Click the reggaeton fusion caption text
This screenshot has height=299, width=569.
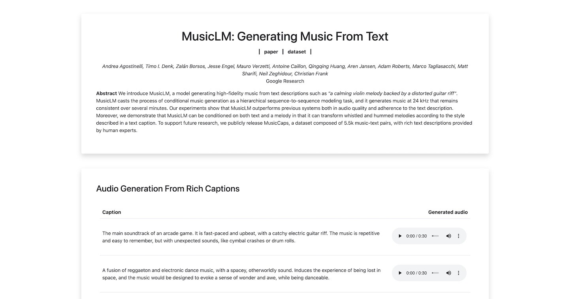(x=241, y=274)
